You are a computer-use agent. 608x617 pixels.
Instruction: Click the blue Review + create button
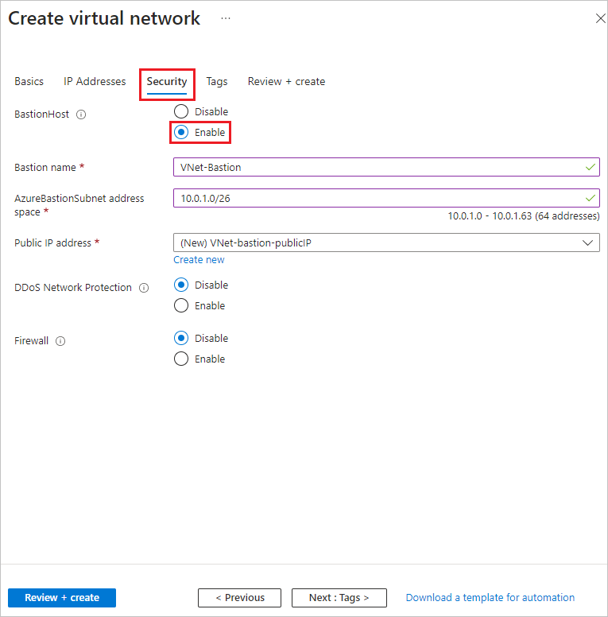pyautogui.click(x=62, y=598)
